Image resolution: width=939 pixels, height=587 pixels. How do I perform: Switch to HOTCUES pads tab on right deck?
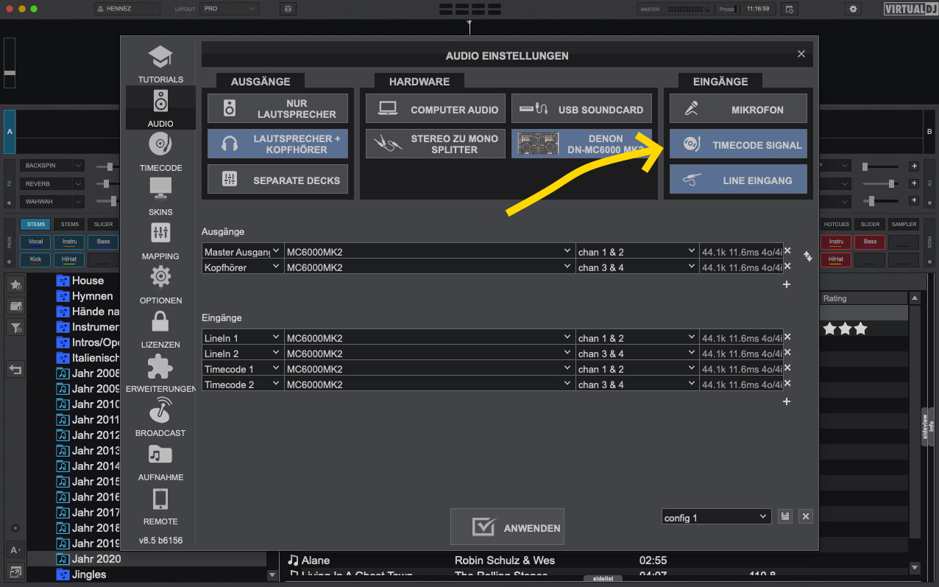[837, 224]
